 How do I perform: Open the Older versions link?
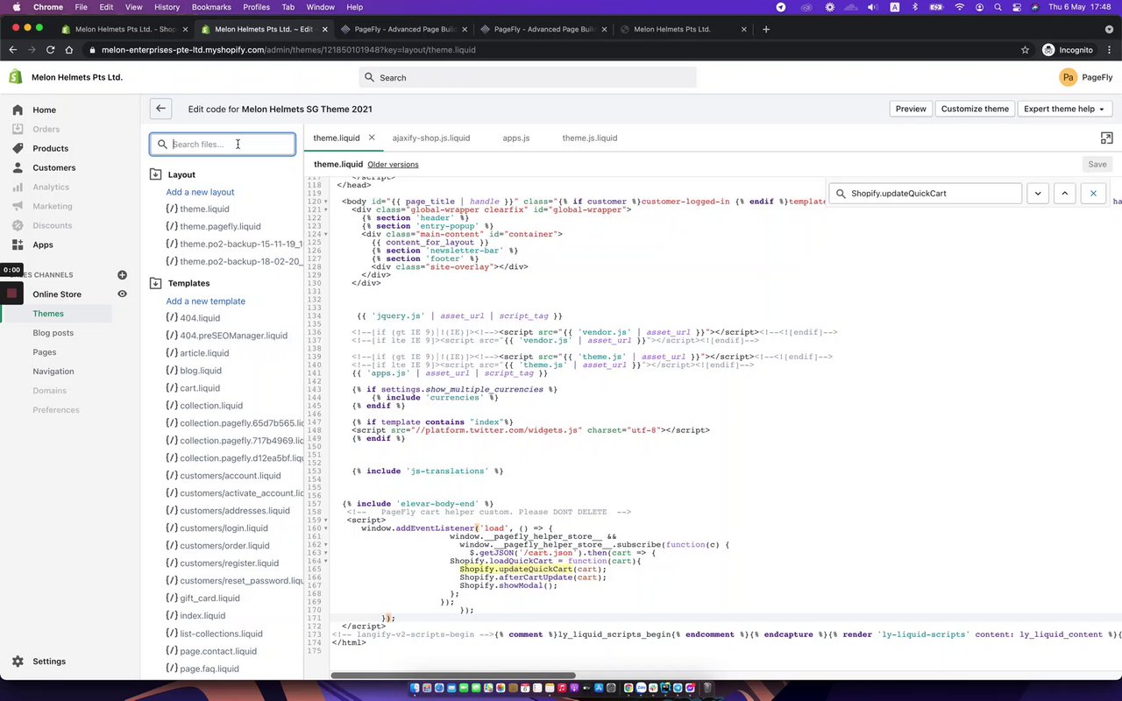[393, 165]
